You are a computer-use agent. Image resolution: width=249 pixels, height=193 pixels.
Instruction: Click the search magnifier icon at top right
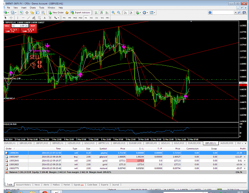tap(239, 12)
